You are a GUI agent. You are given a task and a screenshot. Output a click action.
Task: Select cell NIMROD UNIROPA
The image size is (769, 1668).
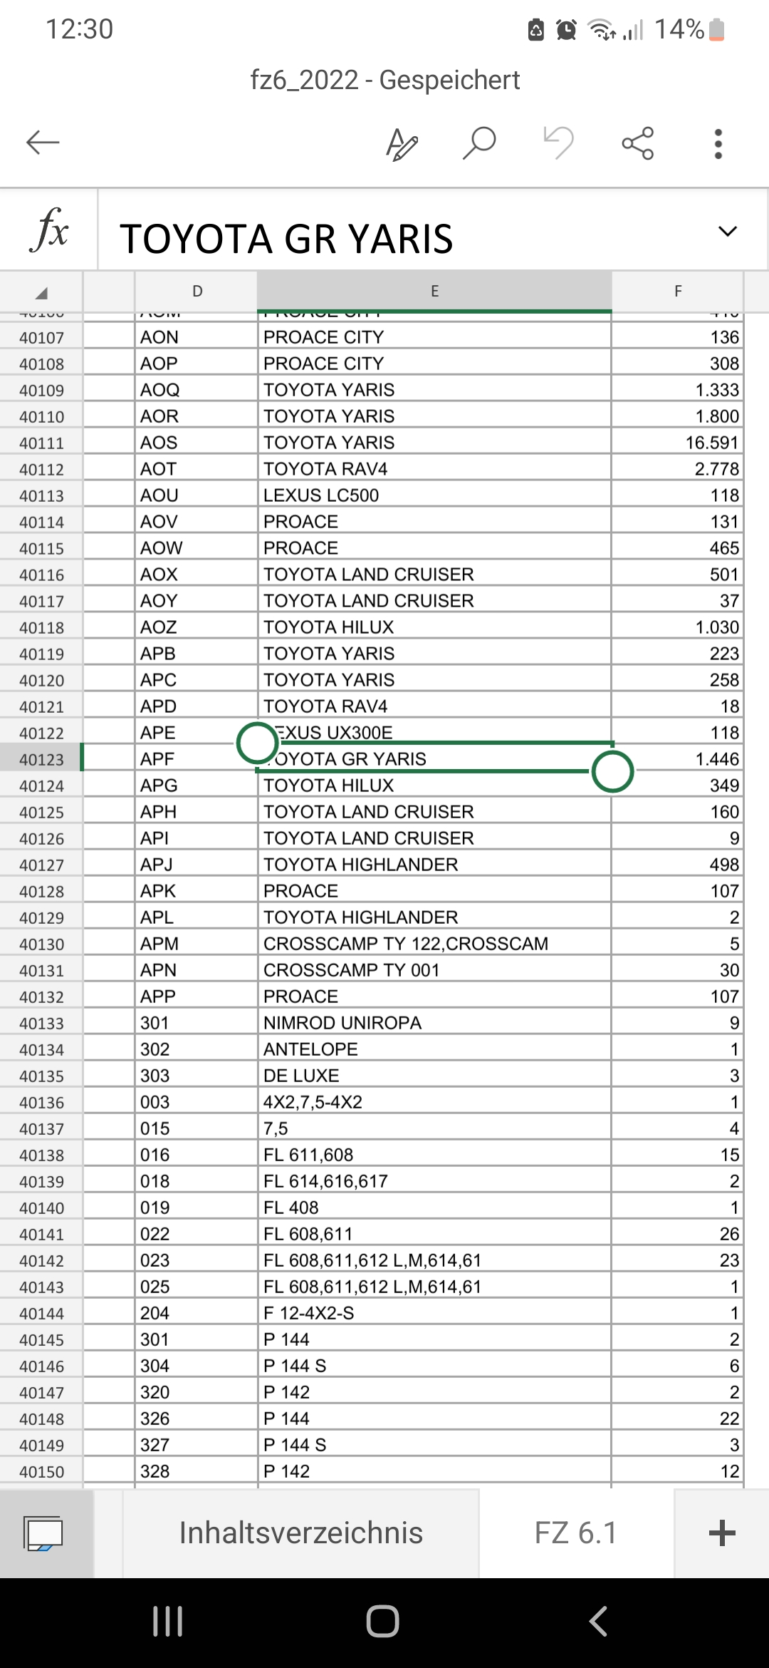tap(434, 1023)
